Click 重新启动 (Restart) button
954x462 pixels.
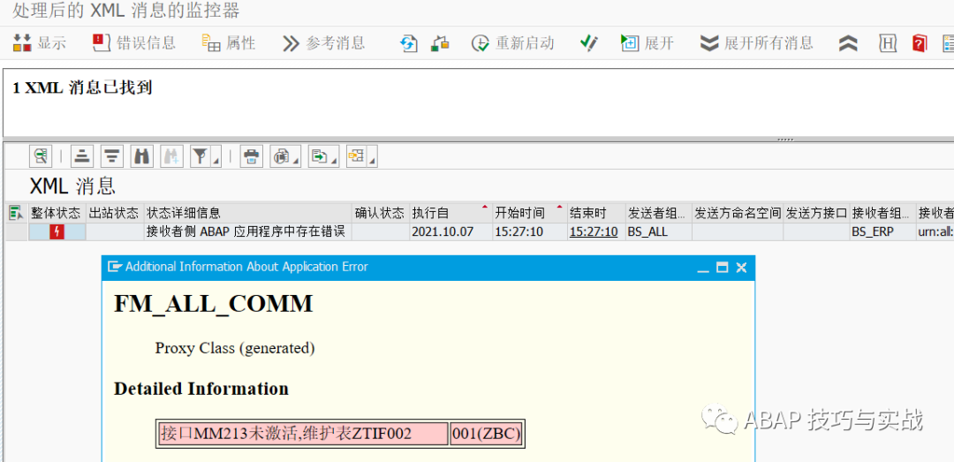tap(513, 43)
